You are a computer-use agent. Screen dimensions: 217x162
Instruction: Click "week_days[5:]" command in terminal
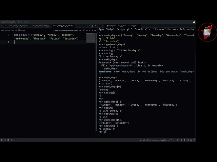(x=113, y=120)
